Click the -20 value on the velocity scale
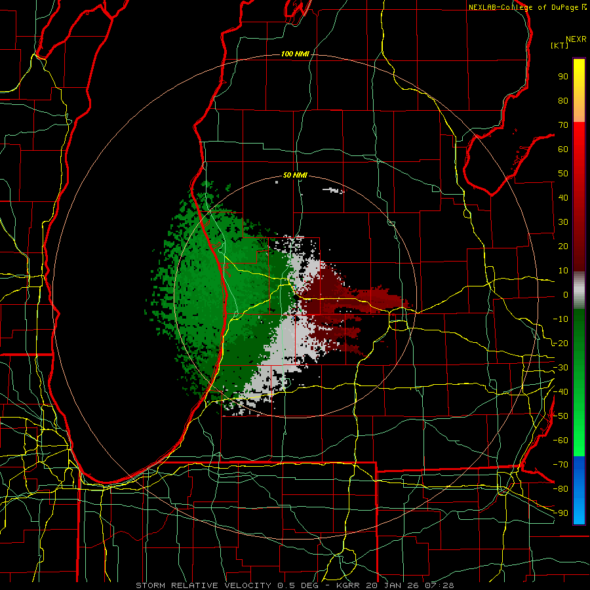Image resolution: width=590 pixels, height=590 pixels. [x=560, y=344]
